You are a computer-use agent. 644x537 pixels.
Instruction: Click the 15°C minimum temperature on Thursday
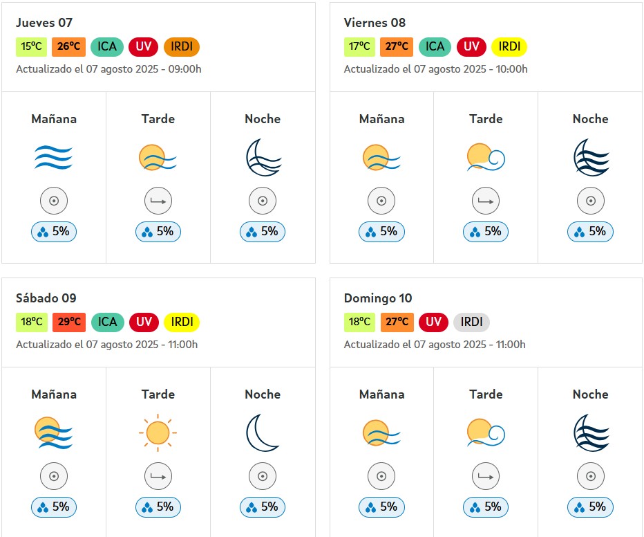point(32,46)
